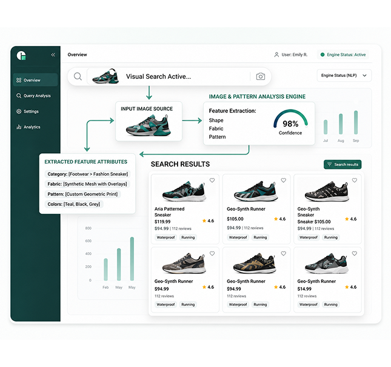
Task: Favorite the Geo-Synth Sneaker with heart icon
Action: pos(355,180)
